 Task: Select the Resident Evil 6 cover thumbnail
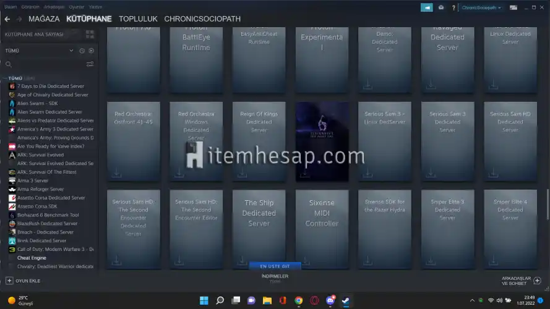click(322, 141)
